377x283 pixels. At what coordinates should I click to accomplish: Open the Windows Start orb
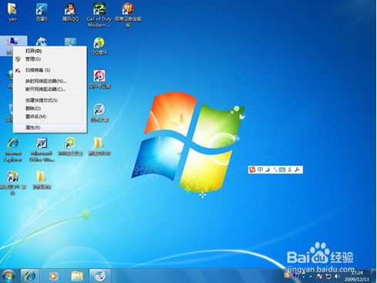(8, 276)
